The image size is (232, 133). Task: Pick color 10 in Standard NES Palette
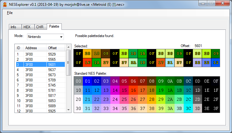[78, 90]
